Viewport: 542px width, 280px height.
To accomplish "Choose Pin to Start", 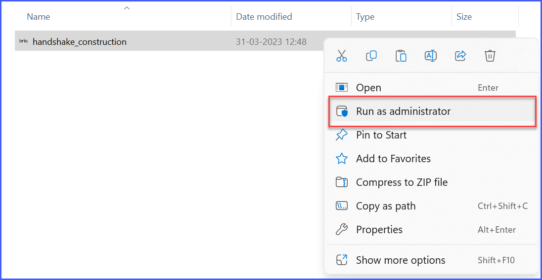I will [432, 135].
